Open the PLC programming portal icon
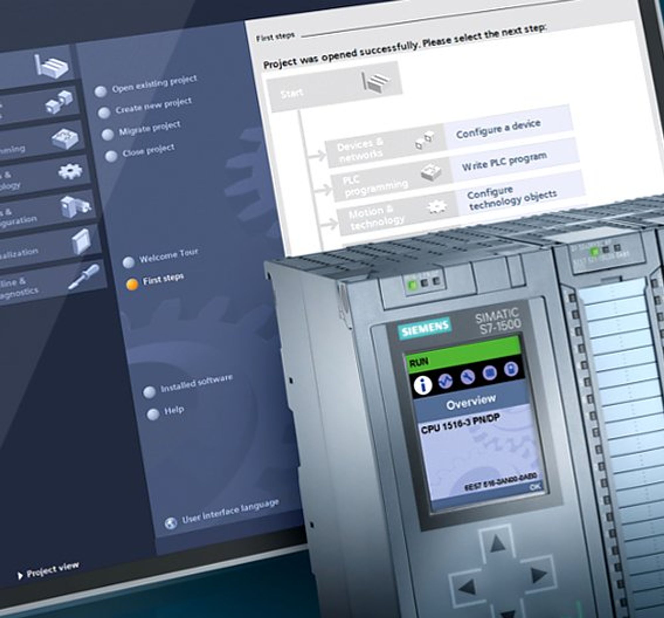The width and height of the screenshot is (664, 618). click(x=65, y=138)
